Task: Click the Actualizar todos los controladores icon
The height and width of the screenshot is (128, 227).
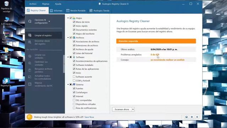Action: 30,77
